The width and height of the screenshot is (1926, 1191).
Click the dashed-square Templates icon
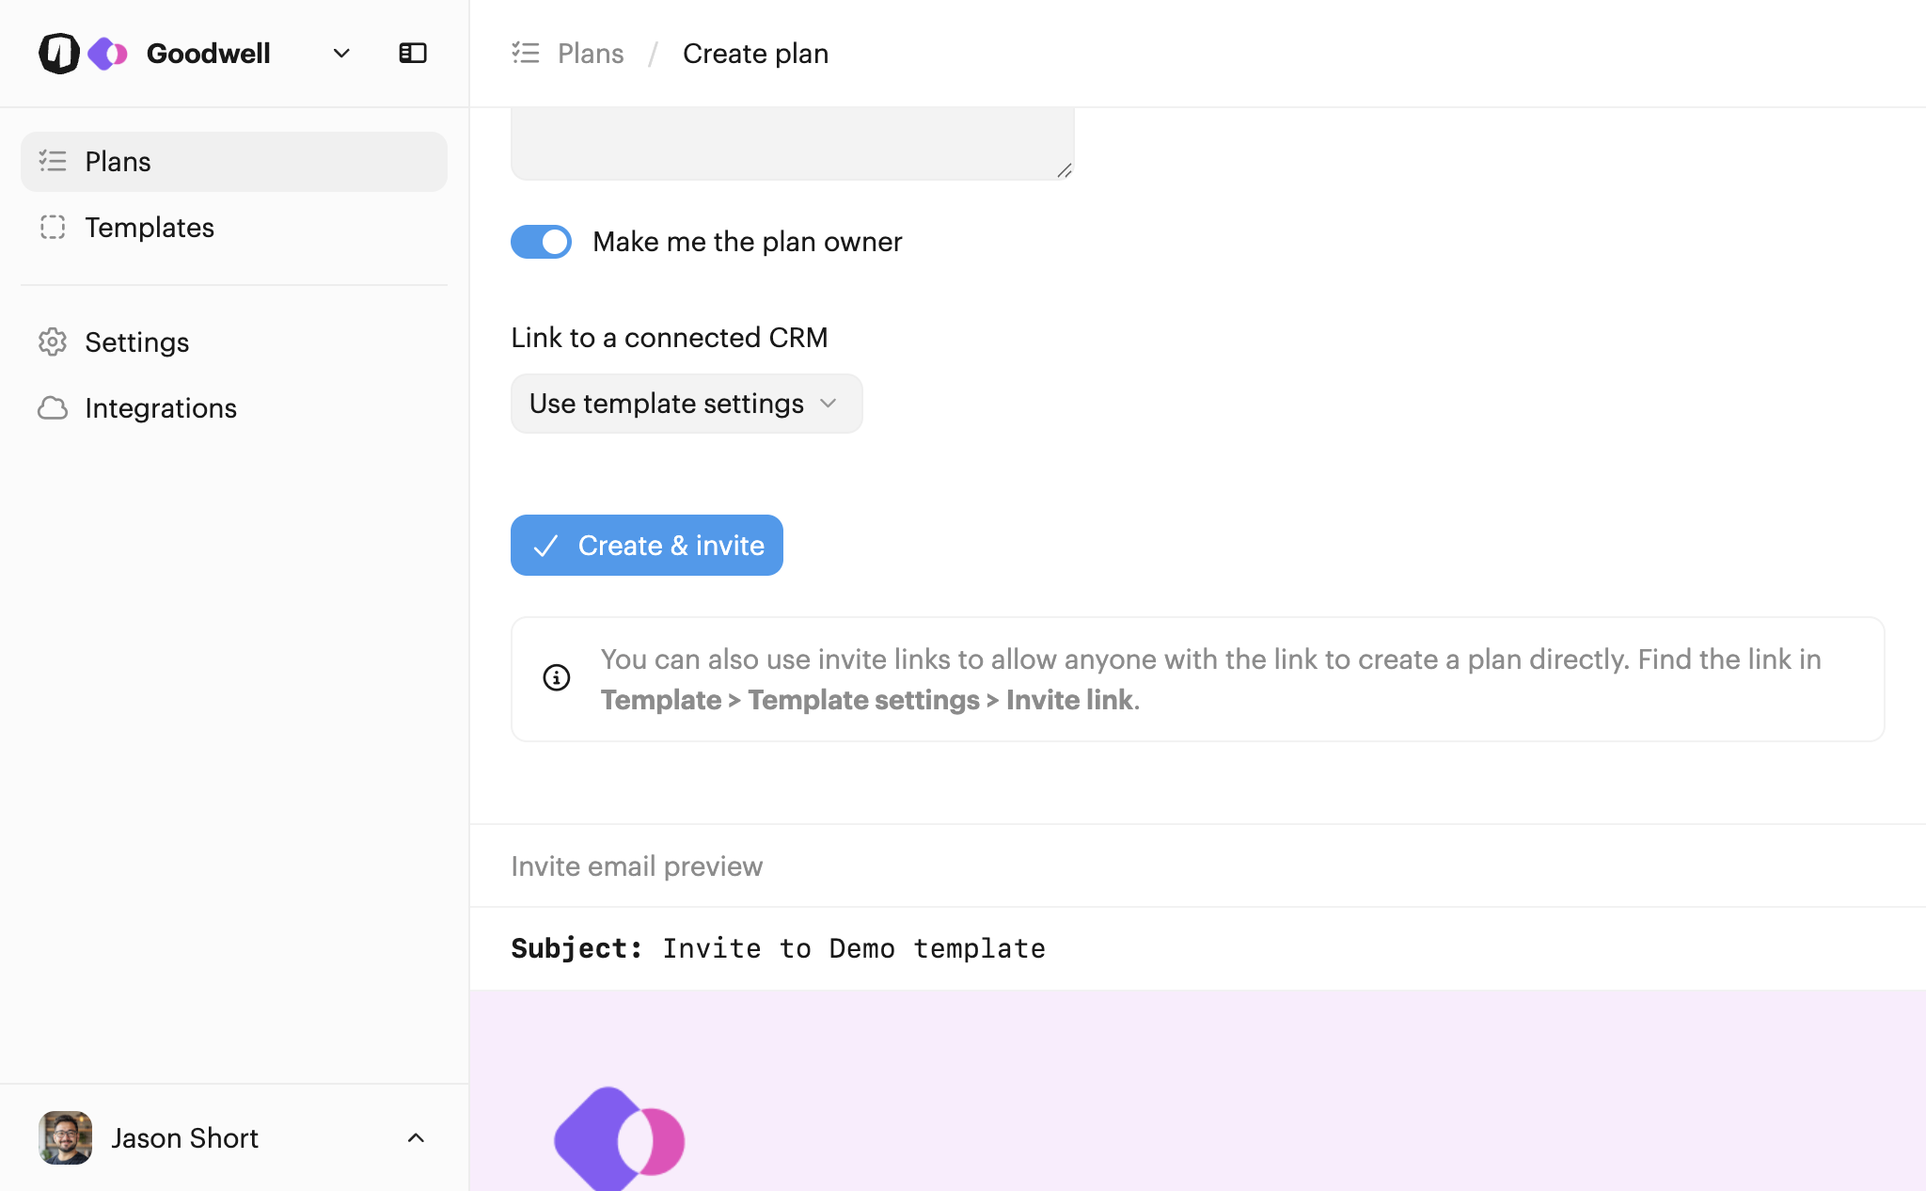click(53, 228)
